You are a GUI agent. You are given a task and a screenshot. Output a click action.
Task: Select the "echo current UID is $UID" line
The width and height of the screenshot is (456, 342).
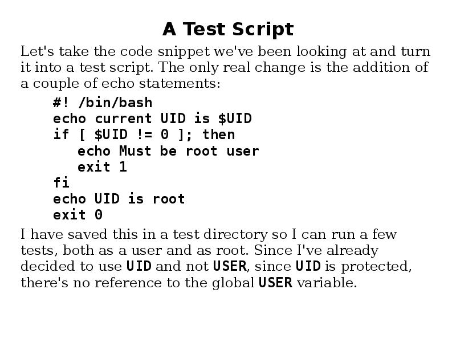coord(152,119)
